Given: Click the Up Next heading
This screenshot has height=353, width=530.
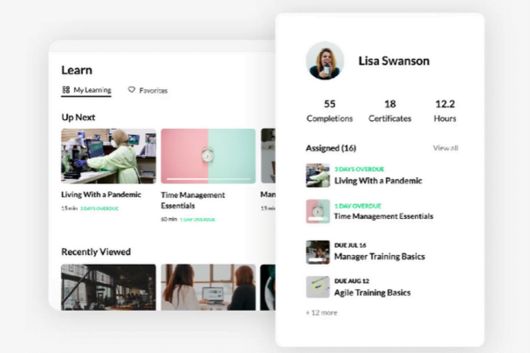Looking at the screenshot, I should 78,117.
